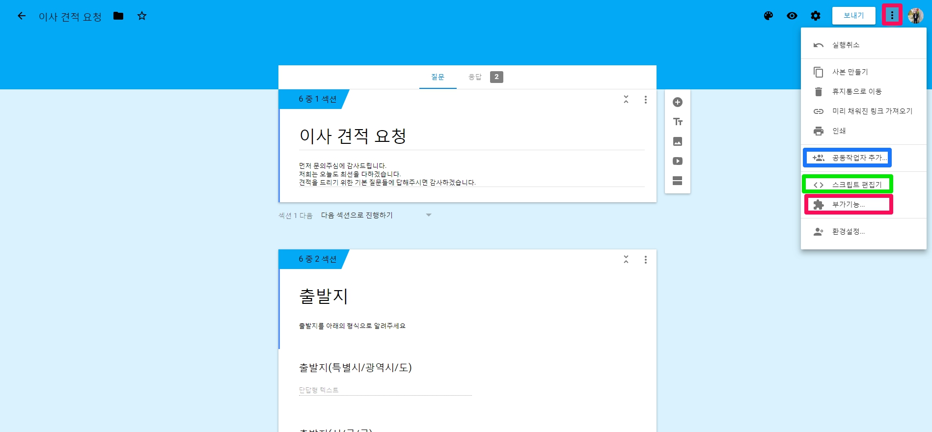Open the 다음 섹션으로 진행하기 dropdown
932x432 pixels.
376,215
